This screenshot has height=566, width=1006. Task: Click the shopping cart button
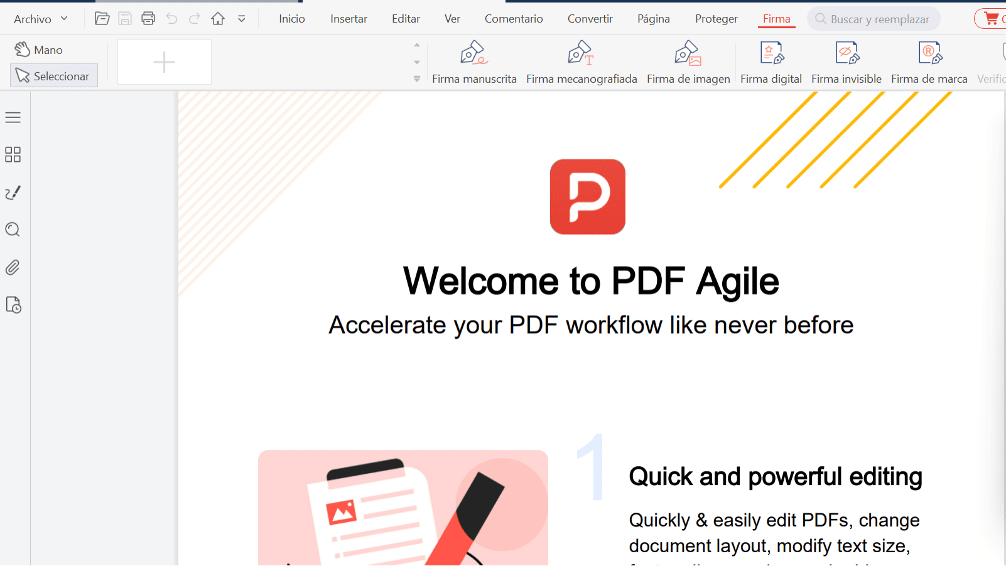pyautogui.click(x=992, y=19)
